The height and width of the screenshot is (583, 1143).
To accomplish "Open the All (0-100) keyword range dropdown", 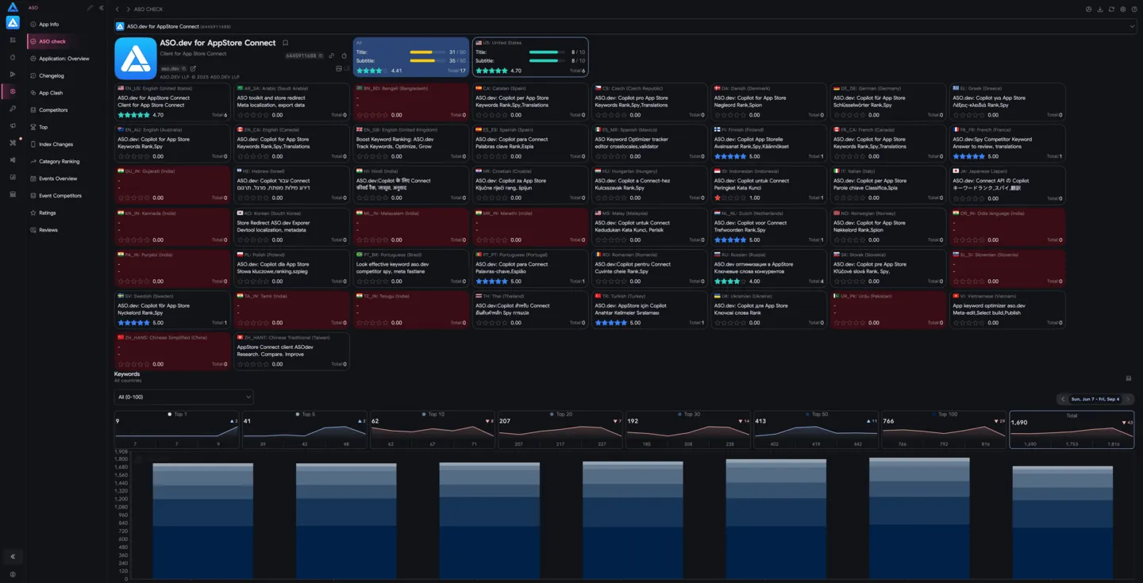I will pos(184,397).
